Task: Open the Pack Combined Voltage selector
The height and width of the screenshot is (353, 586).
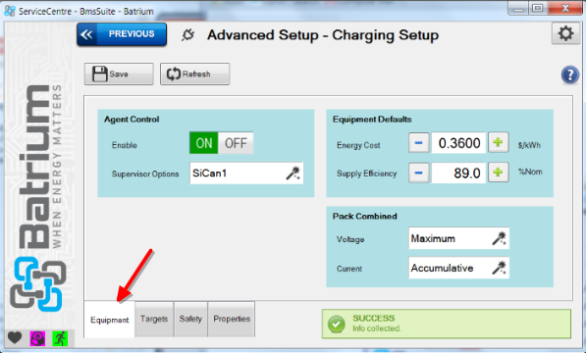Action: coord(458,238)
